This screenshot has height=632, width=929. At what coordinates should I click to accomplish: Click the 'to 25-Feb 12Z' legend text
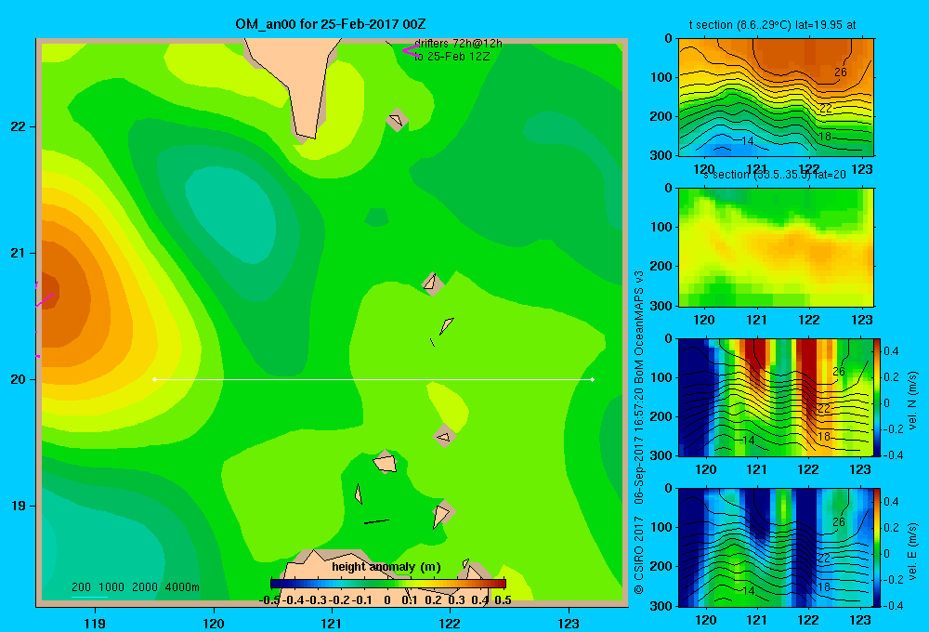pos(452,57)
